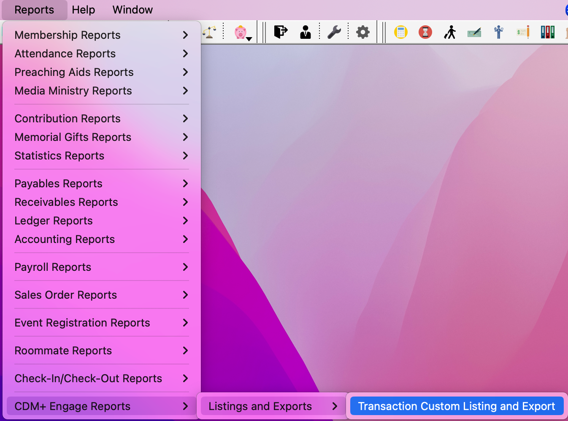Select the yellow calculator icon
This screenshot has height=421, width=568.
(x=400, y=32)
